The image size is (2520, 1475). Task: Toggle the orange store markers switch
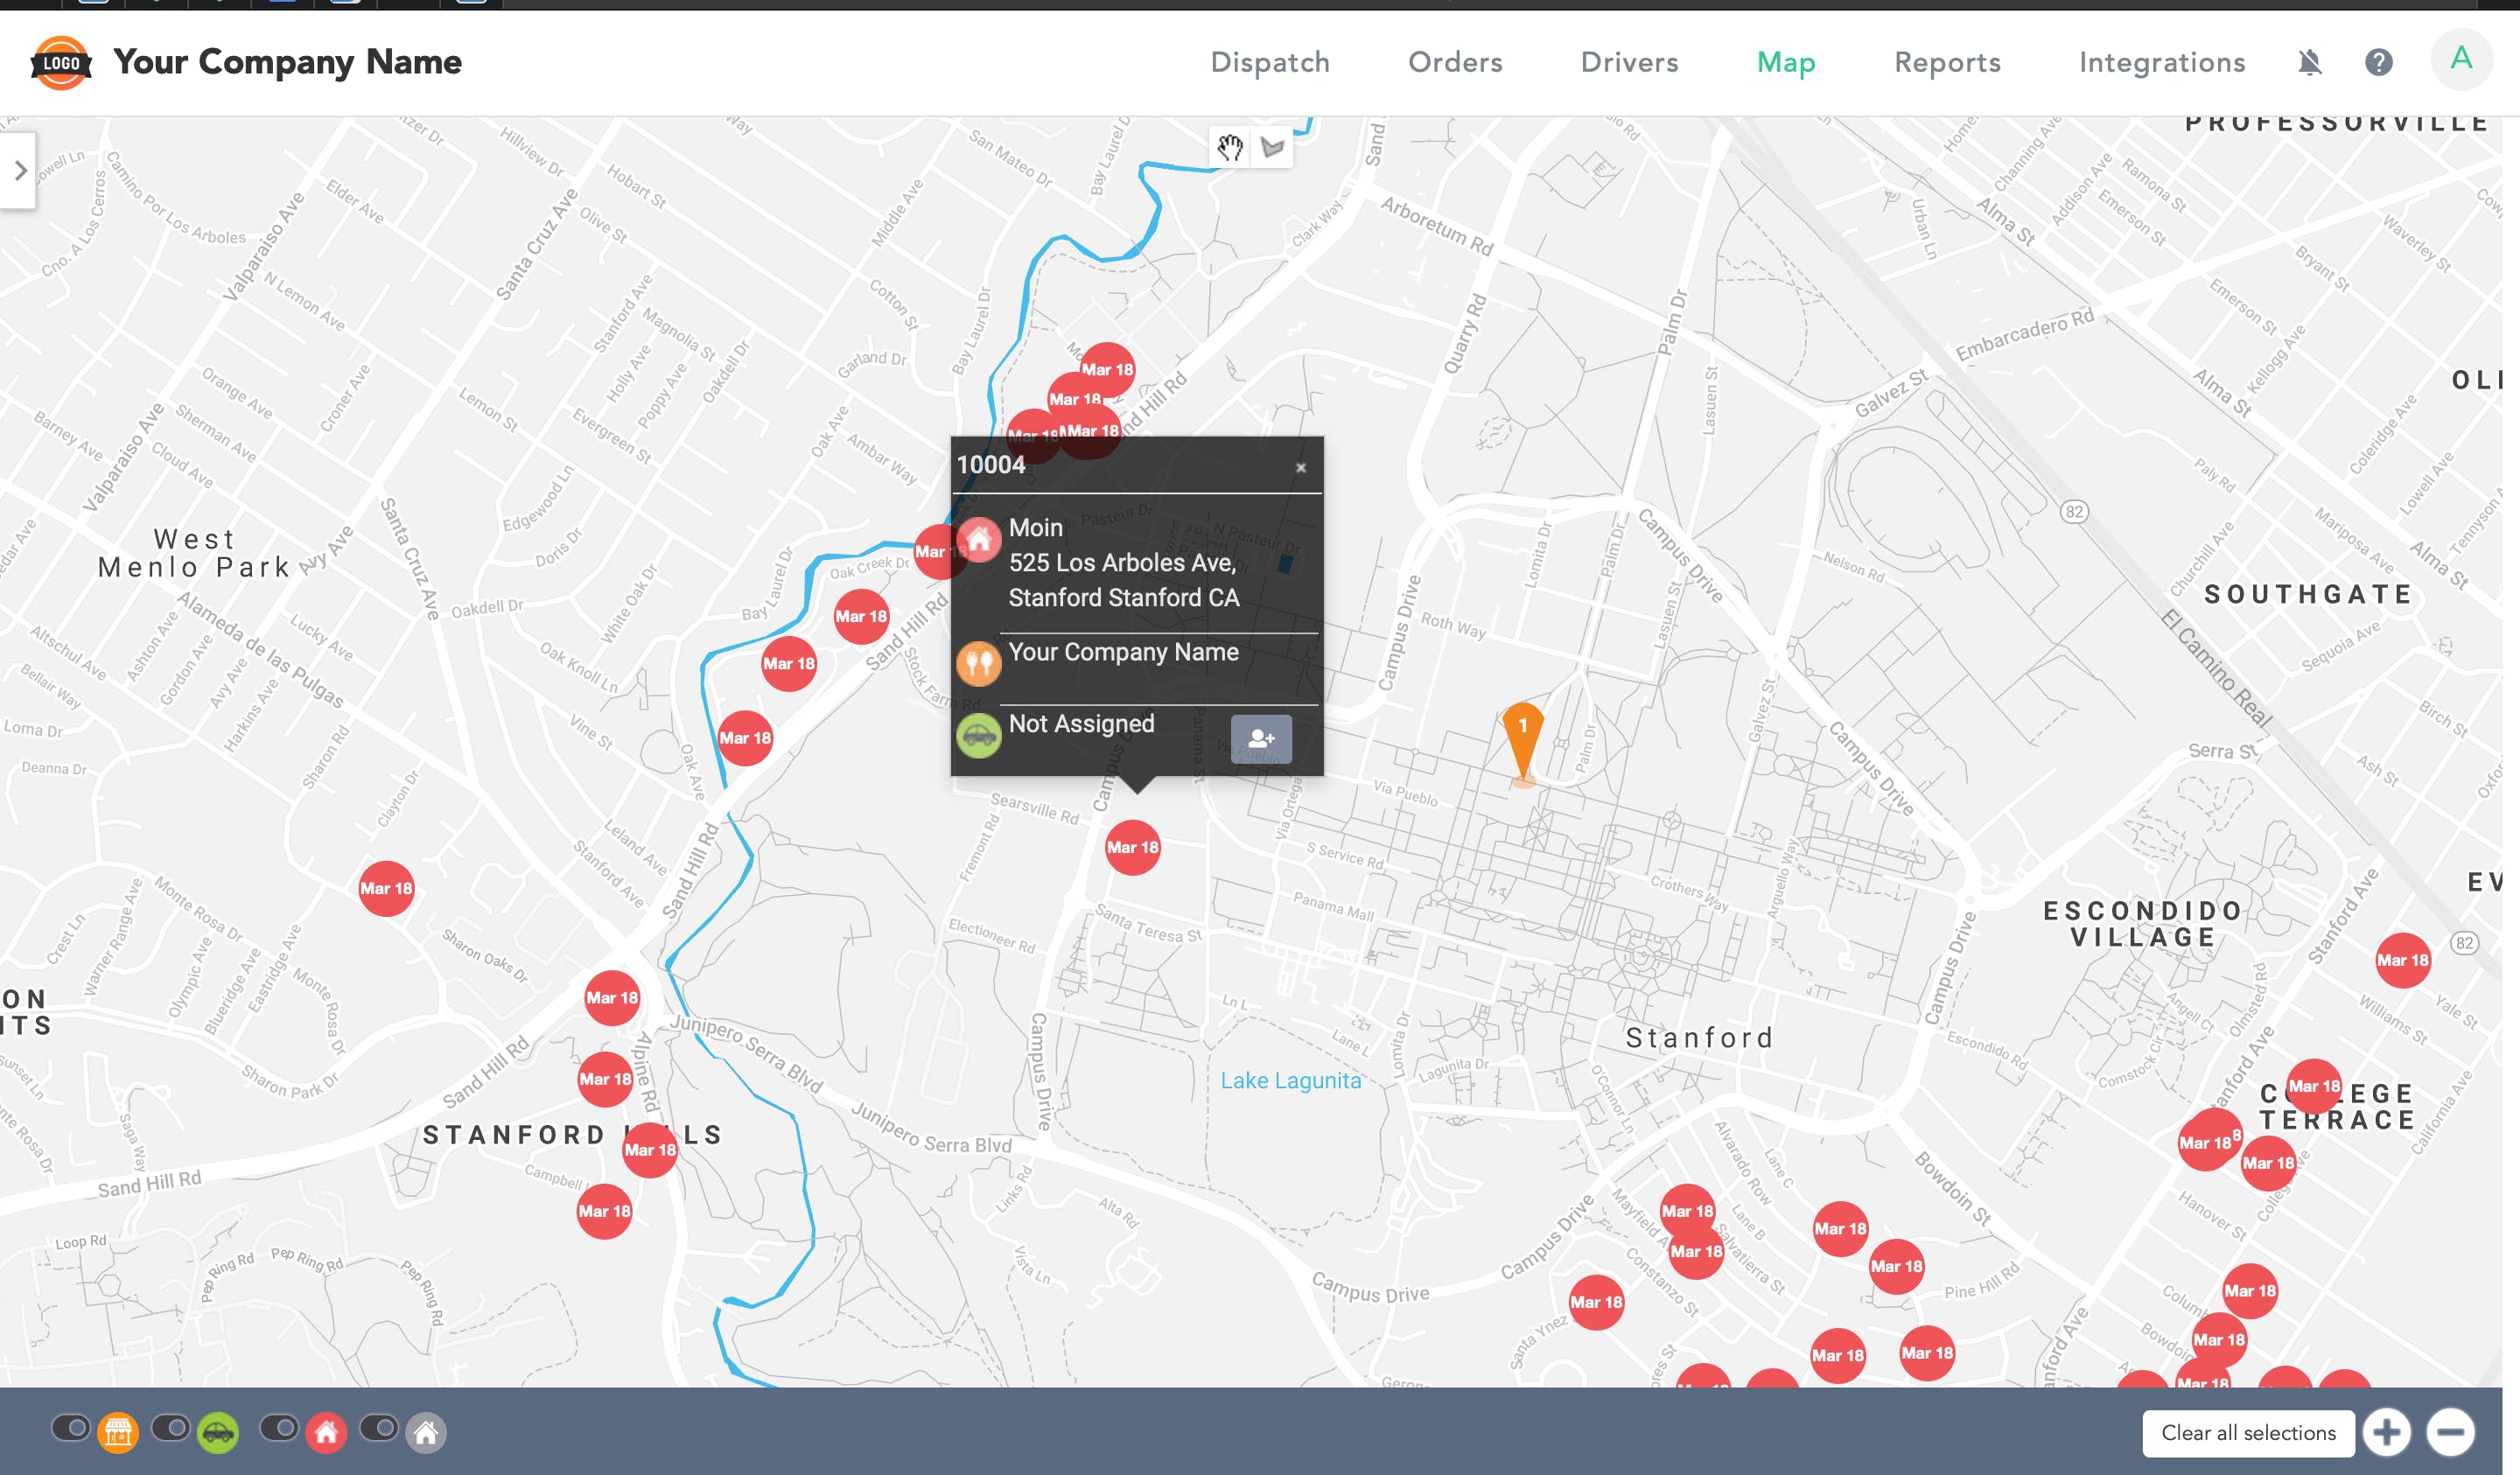[71, 1428]
